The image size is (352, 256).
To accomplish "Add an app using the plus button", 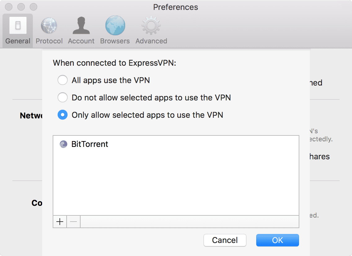I will point(59,222).
